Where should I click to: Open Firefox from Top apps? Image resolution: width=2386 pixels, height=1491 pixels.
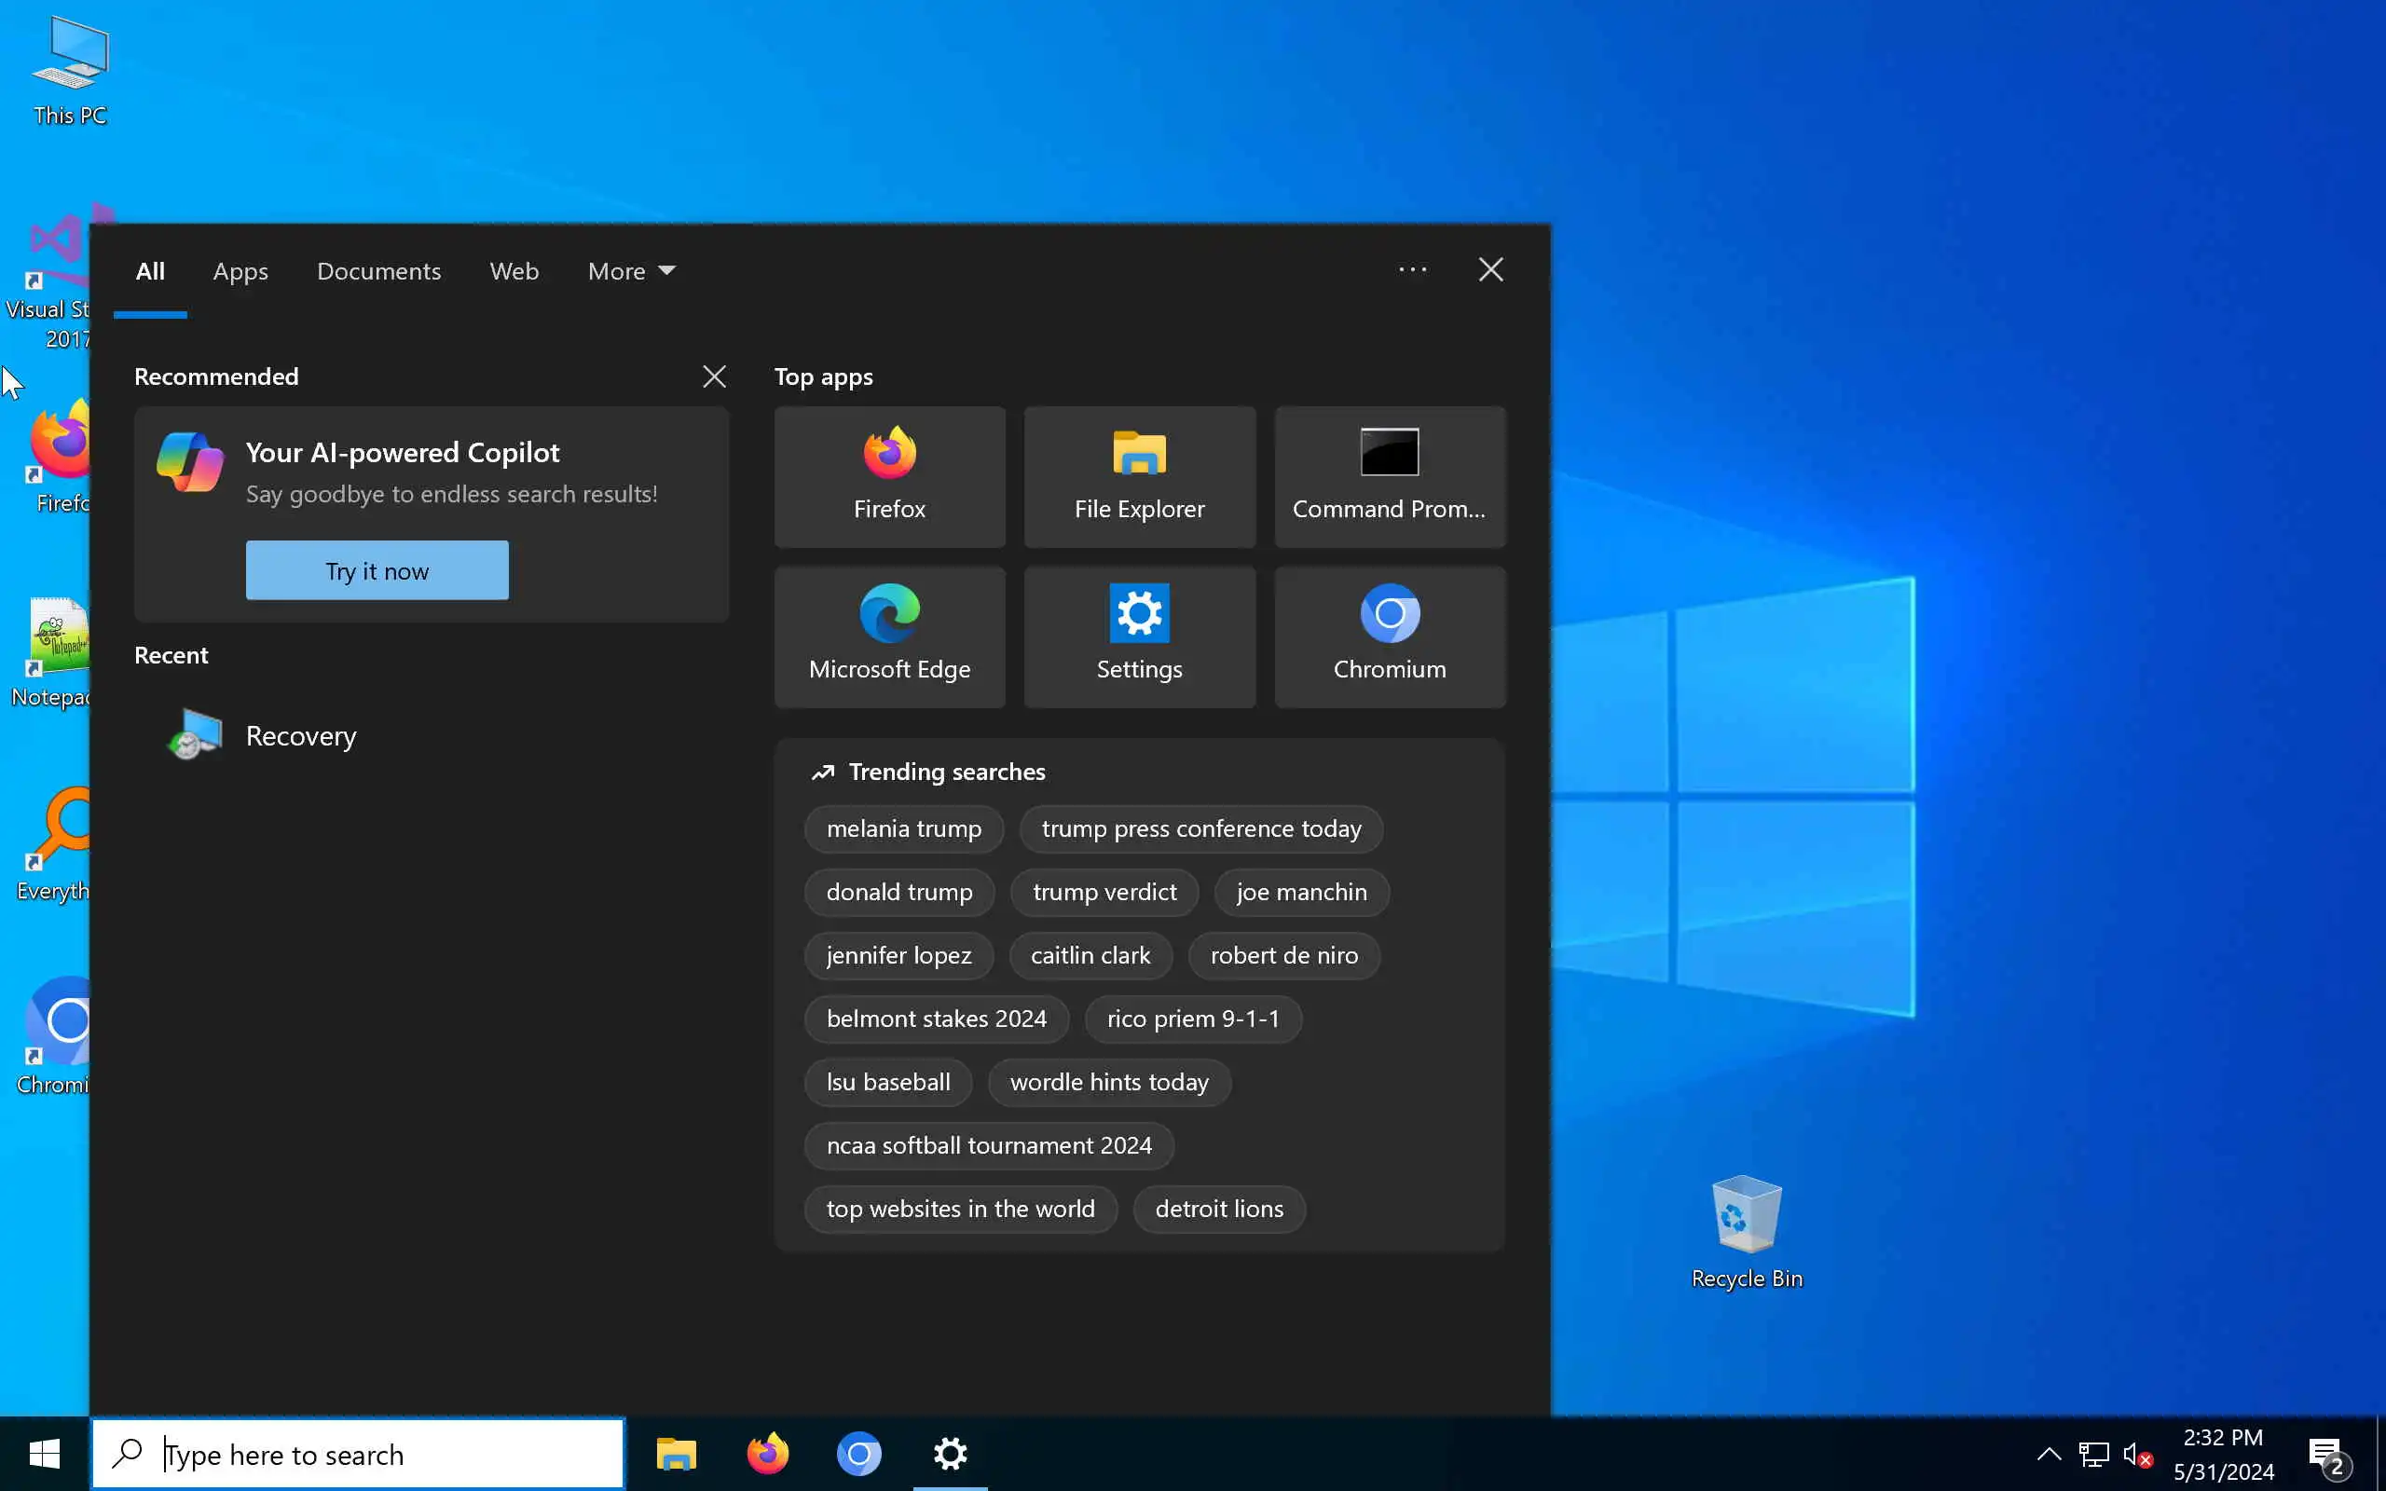click(x=888, y=476)
